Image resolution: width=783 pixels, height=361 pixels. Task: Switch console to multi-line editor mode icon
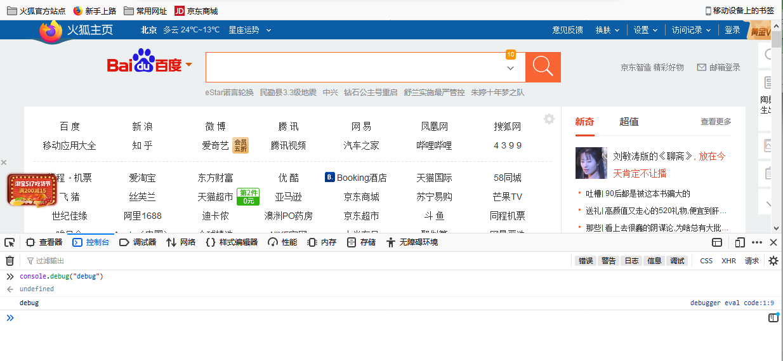click(773, 318)
